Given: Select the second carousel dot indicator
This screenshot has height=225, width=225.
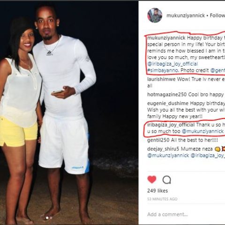Looking at the screenshot, I should point(51,217).
